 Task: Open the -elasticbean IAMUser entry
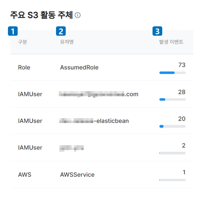pos(94,121)
